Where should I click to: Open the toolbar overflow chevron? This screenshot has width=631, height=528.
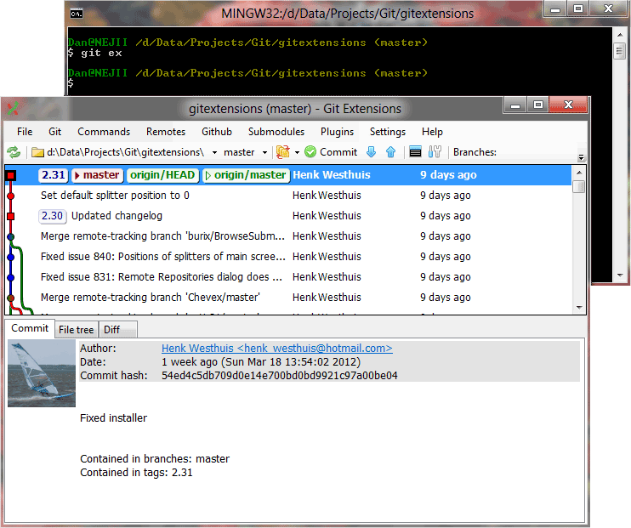pos(581,157)
